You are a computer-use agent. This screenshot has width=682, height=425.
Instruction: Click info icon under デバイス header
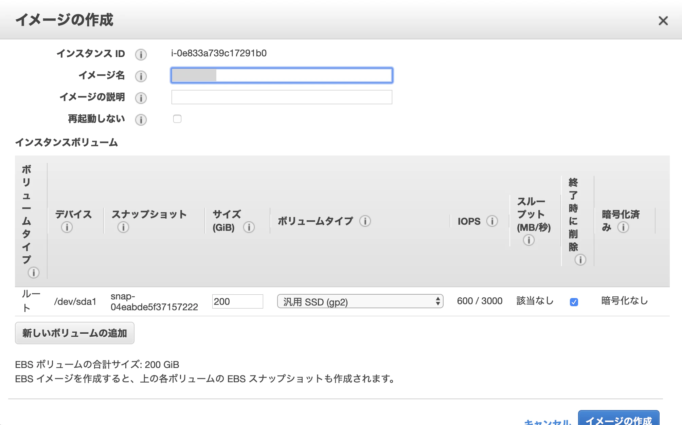point(67,227)
